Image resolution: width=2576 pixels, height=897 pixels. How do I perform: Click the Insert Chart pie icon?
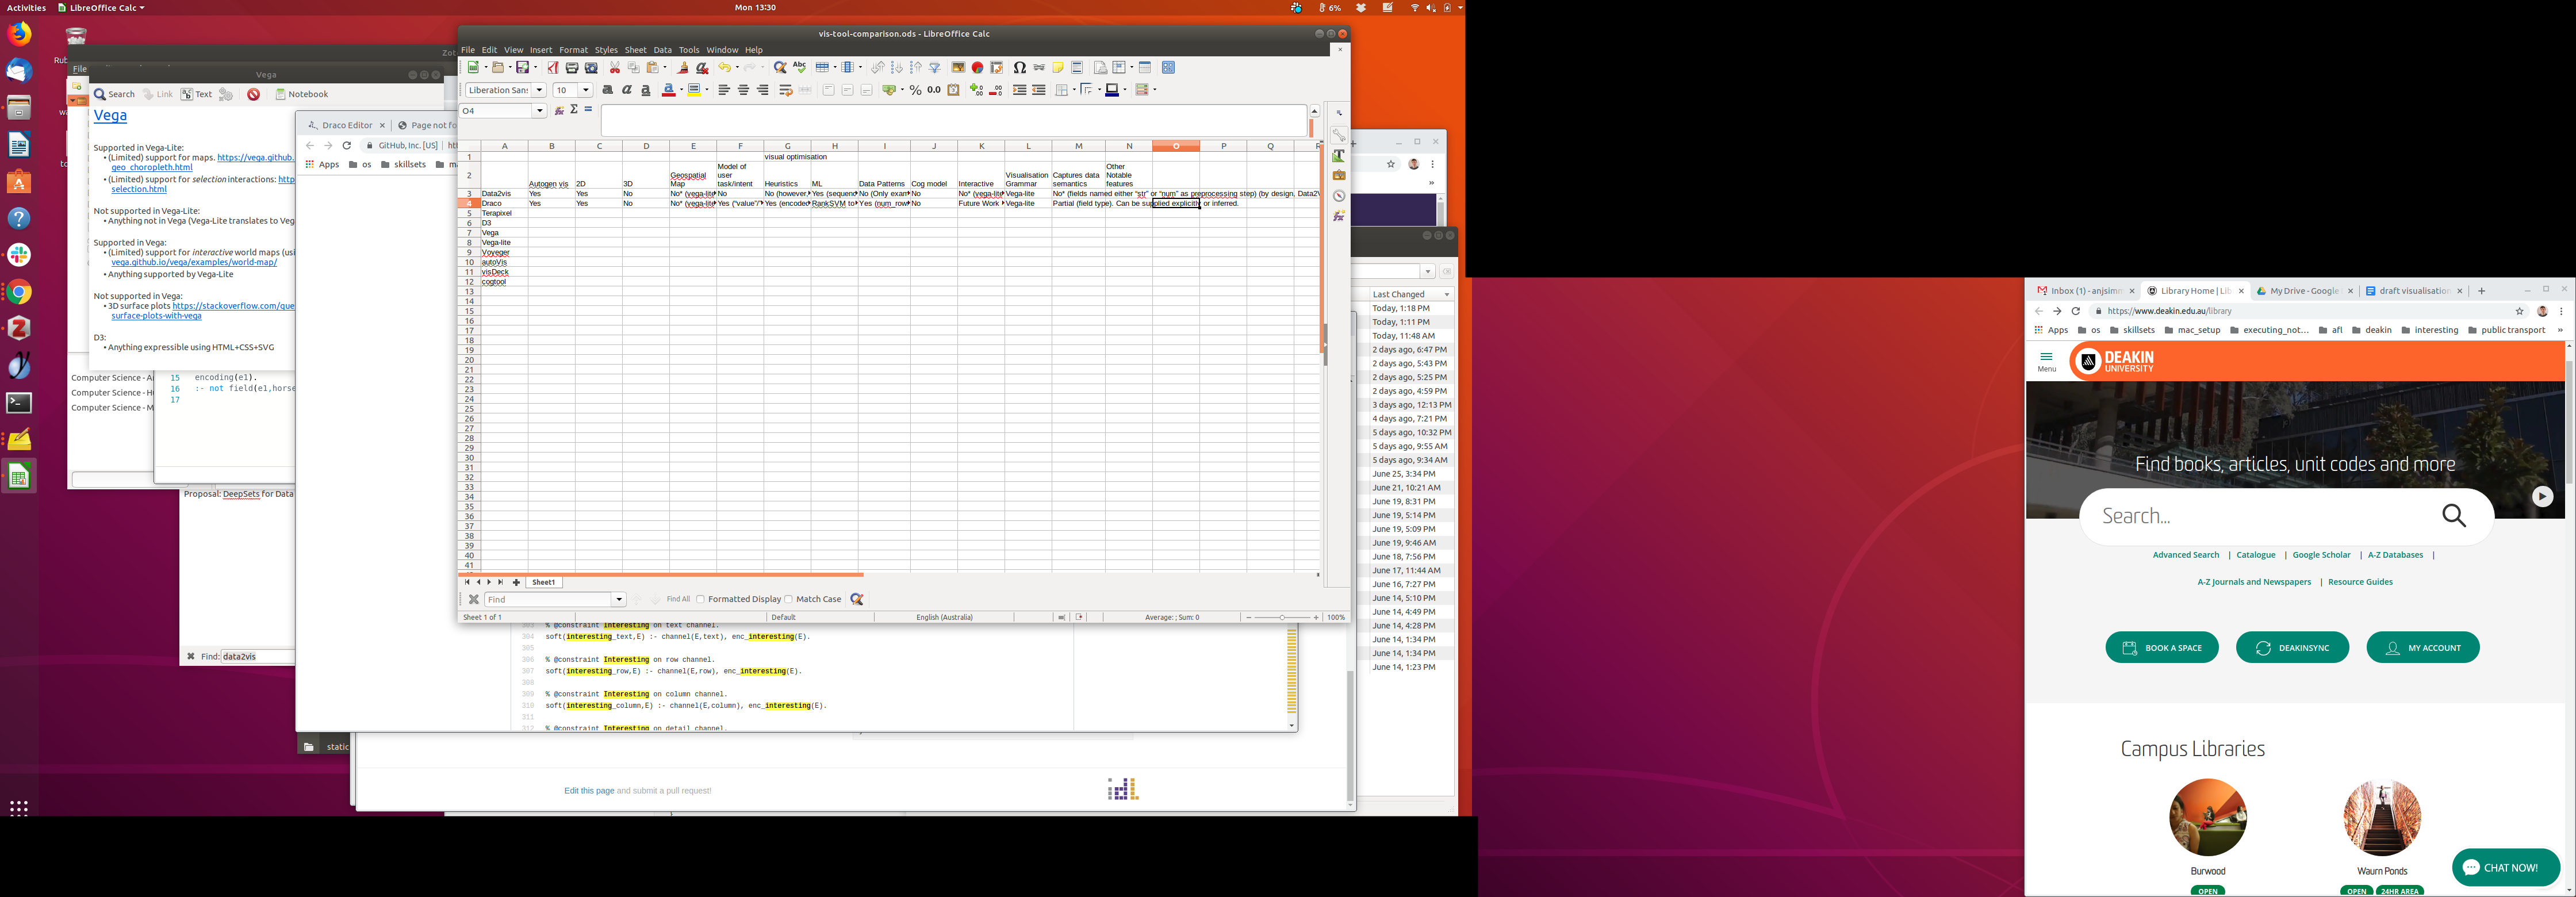click(x=977, y=68)
